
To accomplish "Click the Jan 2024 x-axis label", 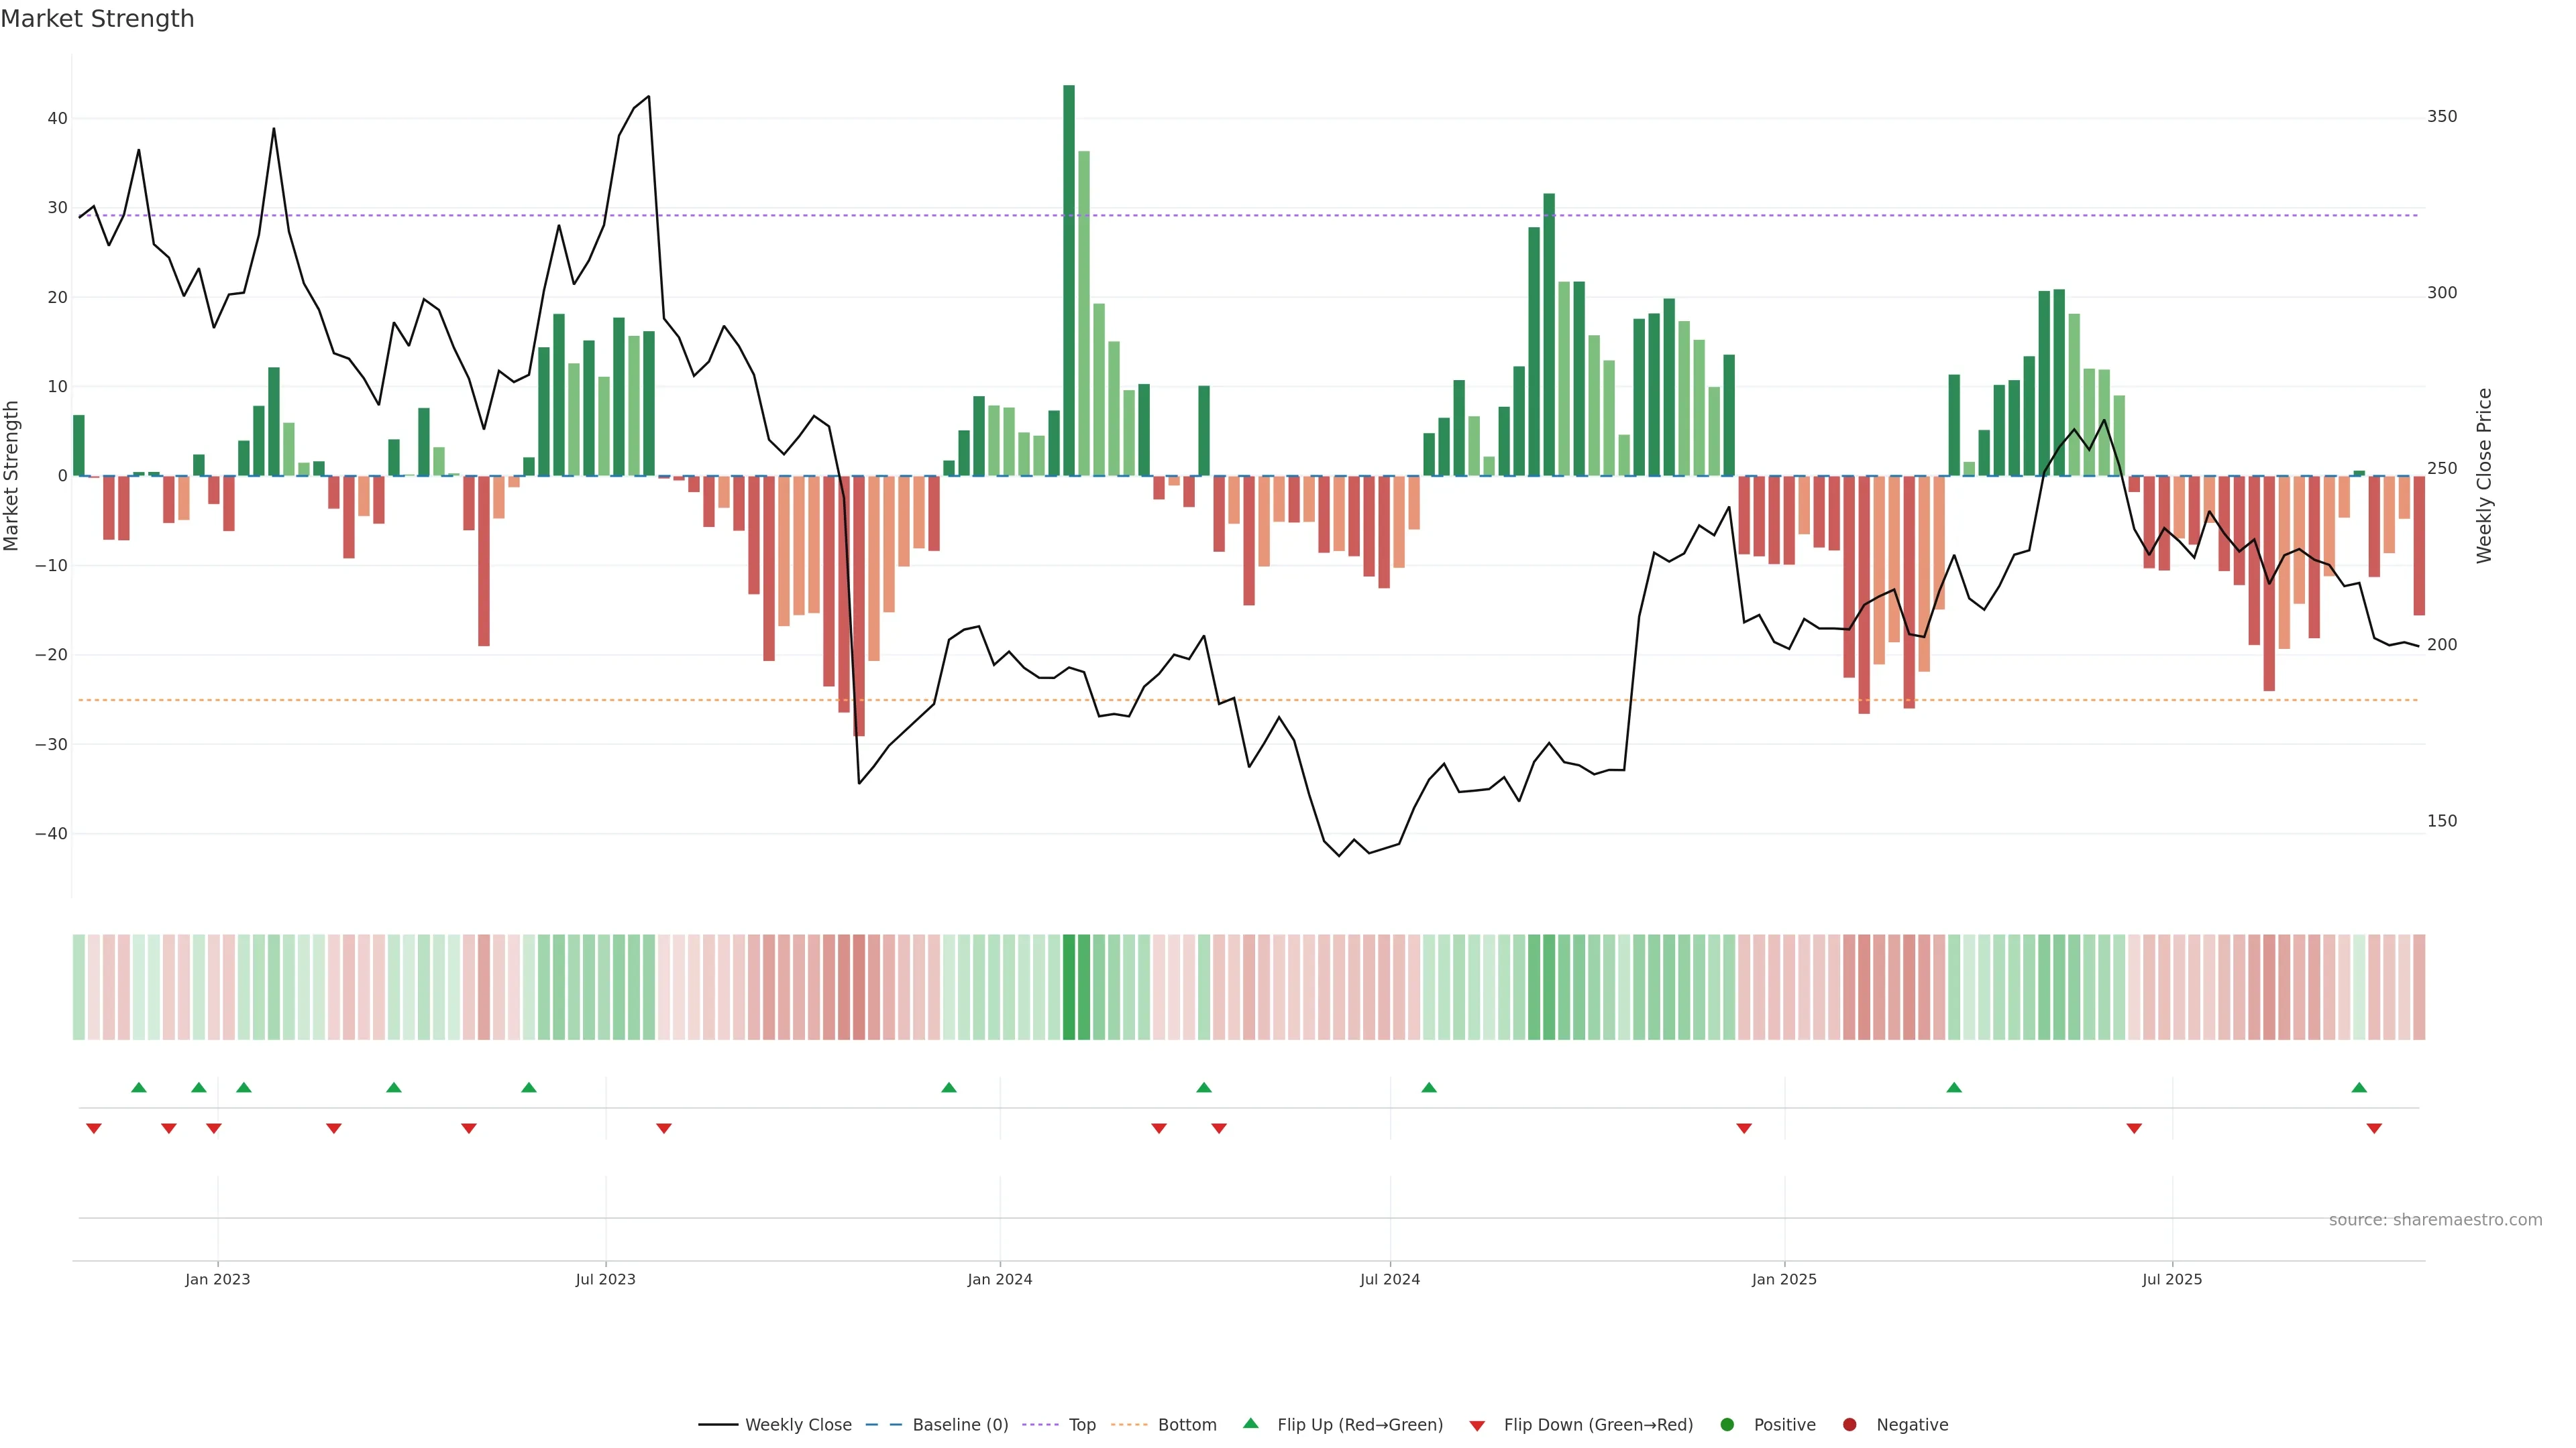I will 1000,1279.
